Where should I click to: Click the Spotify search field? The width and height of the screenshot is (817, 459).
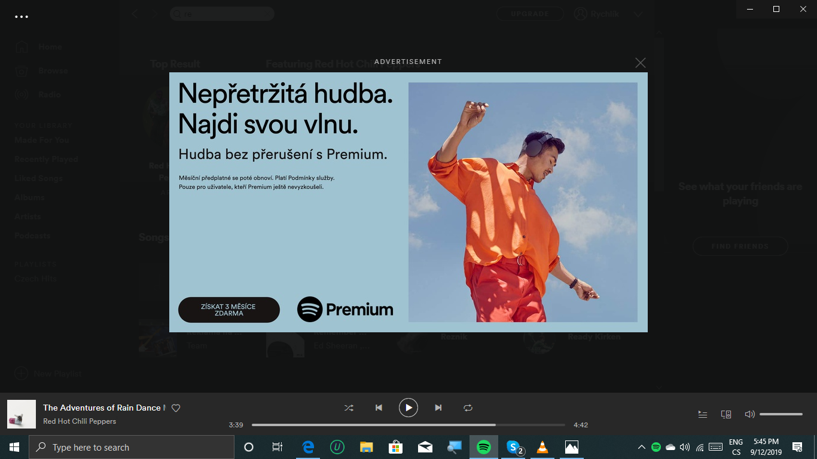tap(222, 14)
